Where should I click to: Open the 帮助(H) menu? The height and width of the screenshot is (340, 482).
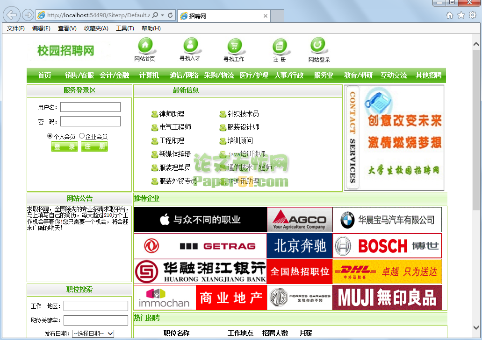click(x=151, y=28)
